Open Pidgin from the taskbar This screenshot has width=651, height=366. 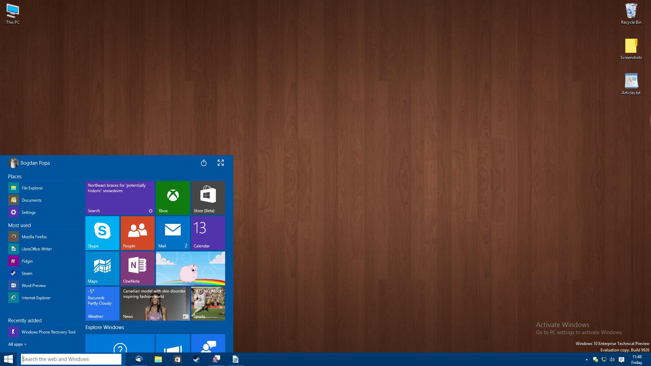pos(216,359)
